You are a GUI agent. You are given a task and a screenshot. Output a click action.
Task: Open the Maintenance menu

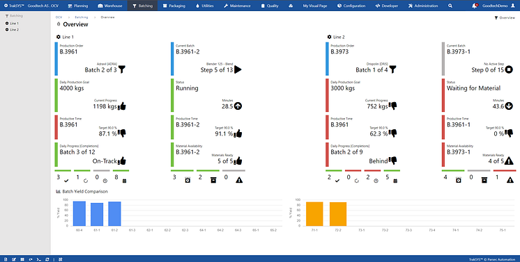tap(237, 6)
